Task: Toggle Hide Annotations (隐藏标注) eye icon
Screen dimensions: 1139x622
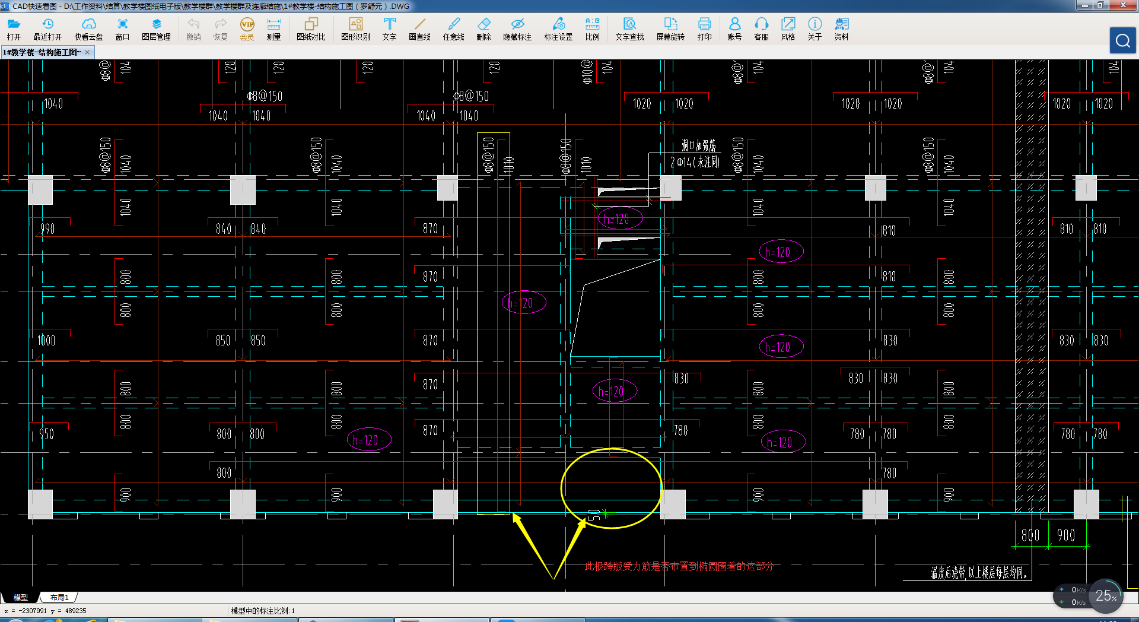Action: coord(517,29)
